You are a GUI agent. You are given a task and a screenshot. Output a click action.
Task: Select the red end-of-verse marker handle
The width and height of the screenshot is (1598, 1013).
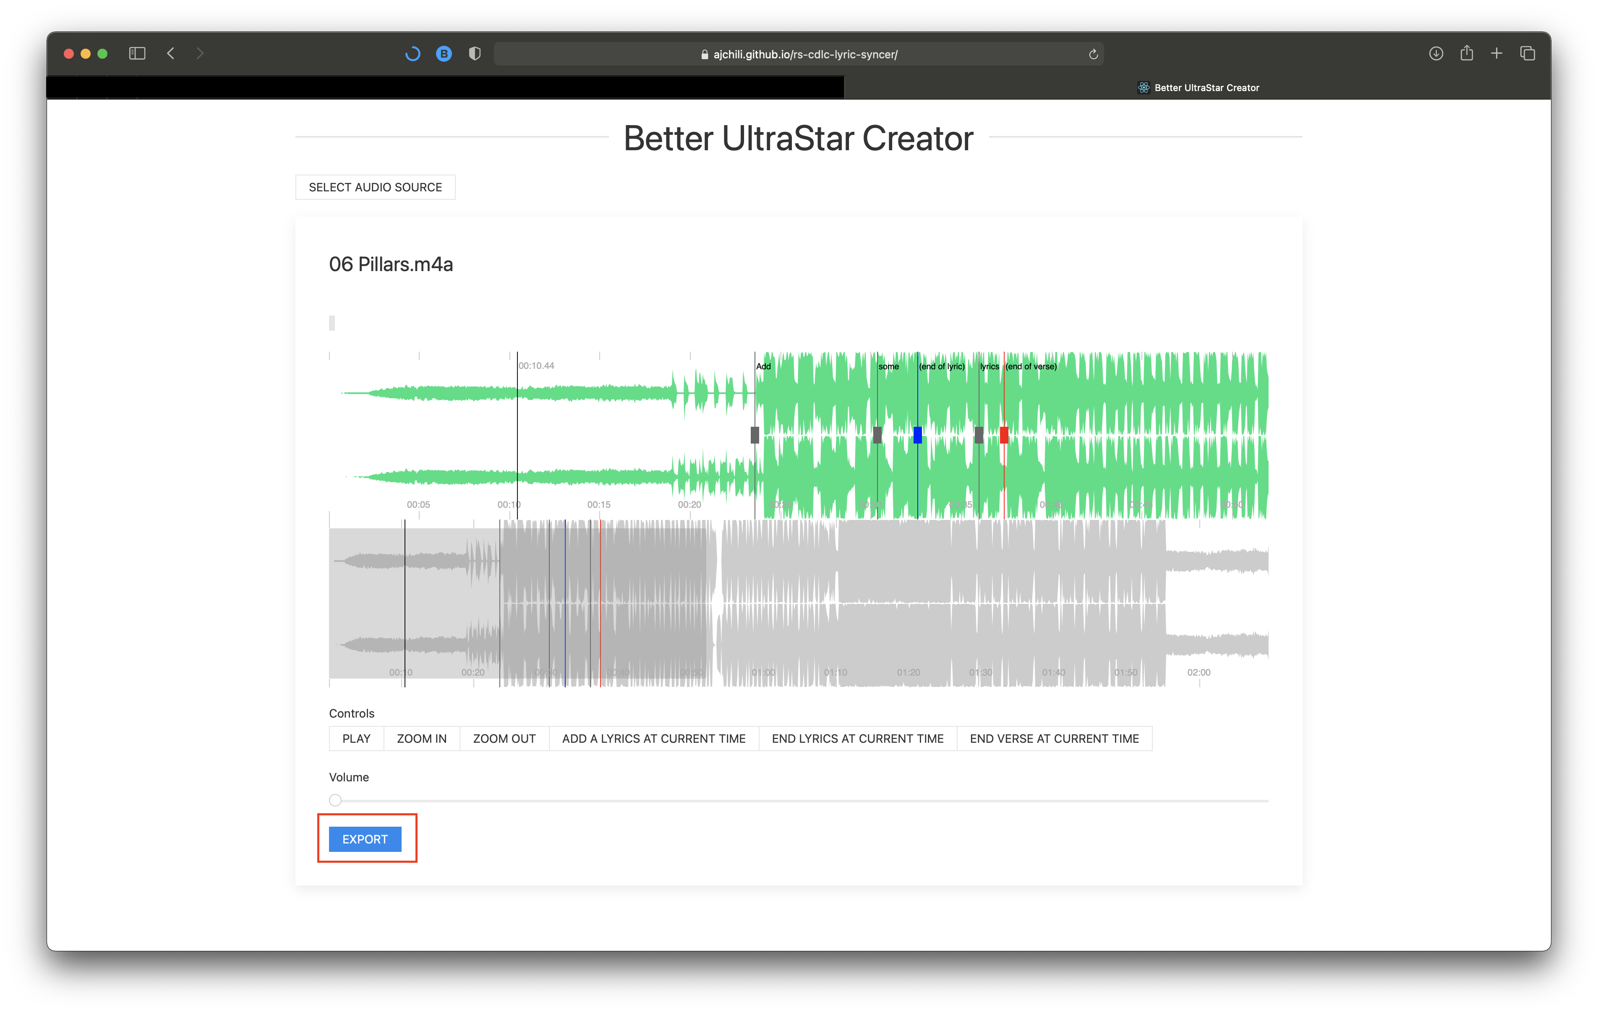pyautogui.click(x=1004, y=435)
